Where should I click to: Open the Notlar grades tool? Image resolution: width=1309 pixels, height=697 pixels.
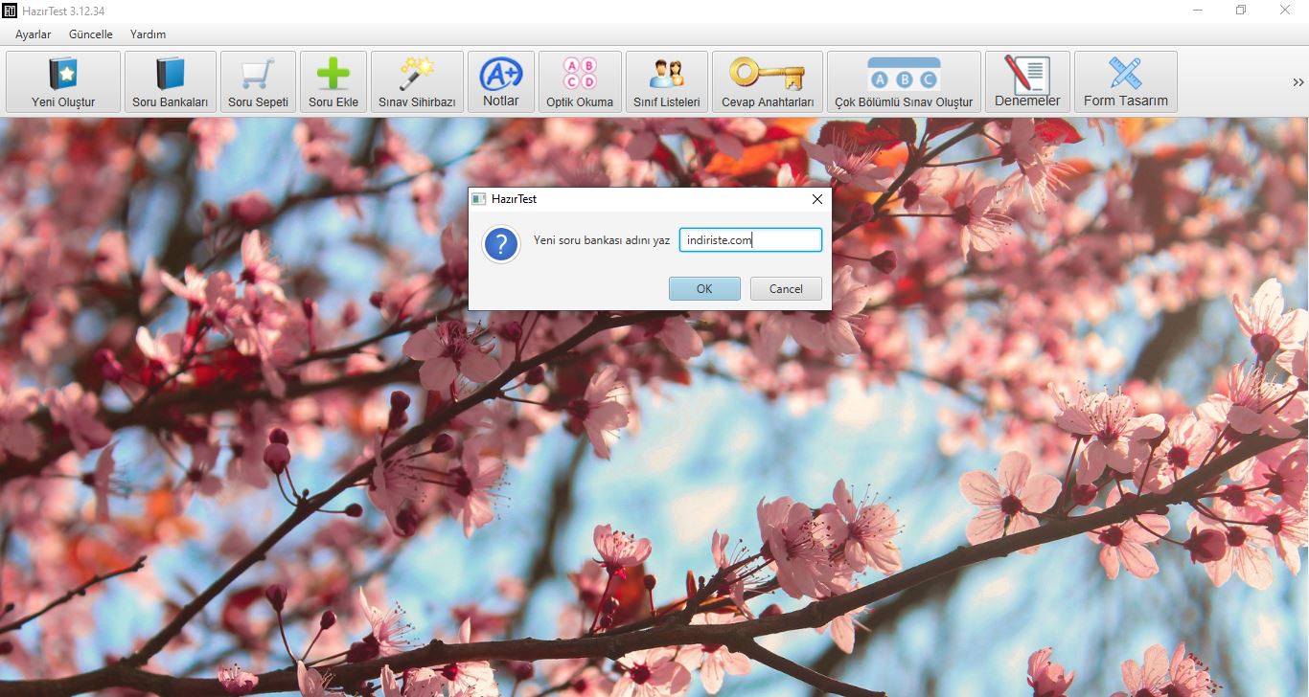501,82
